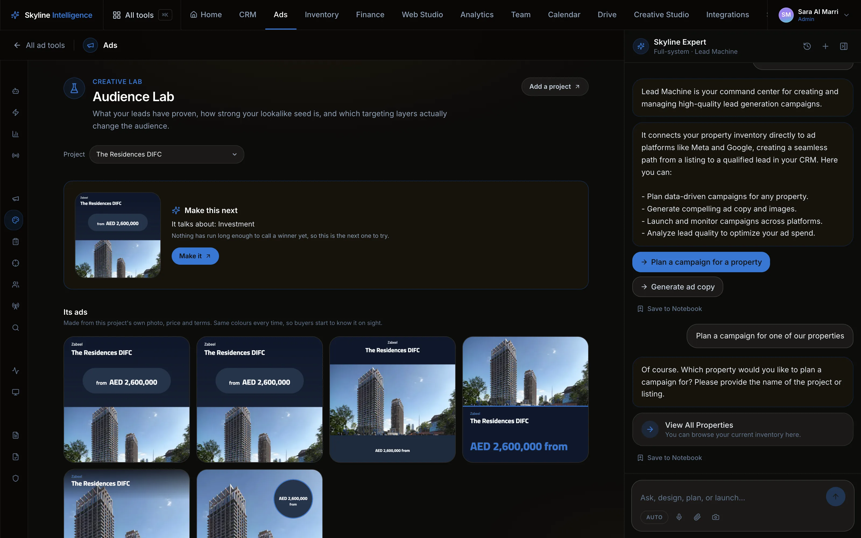Open the clipboard list sidebar icon

point(15,242)
